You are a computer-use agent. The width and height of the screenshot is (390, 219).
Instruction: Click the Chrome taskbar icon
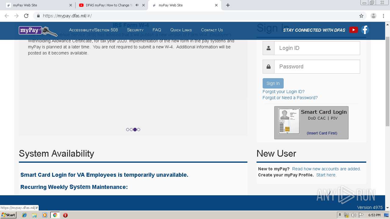55,215
